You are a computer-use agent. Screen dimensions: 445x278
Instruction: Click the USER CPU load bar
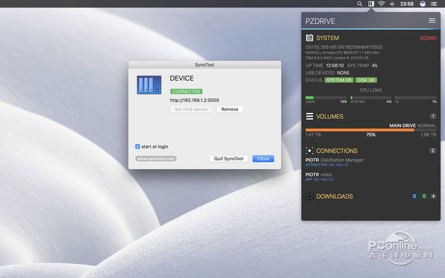click(x=326, y=98)
